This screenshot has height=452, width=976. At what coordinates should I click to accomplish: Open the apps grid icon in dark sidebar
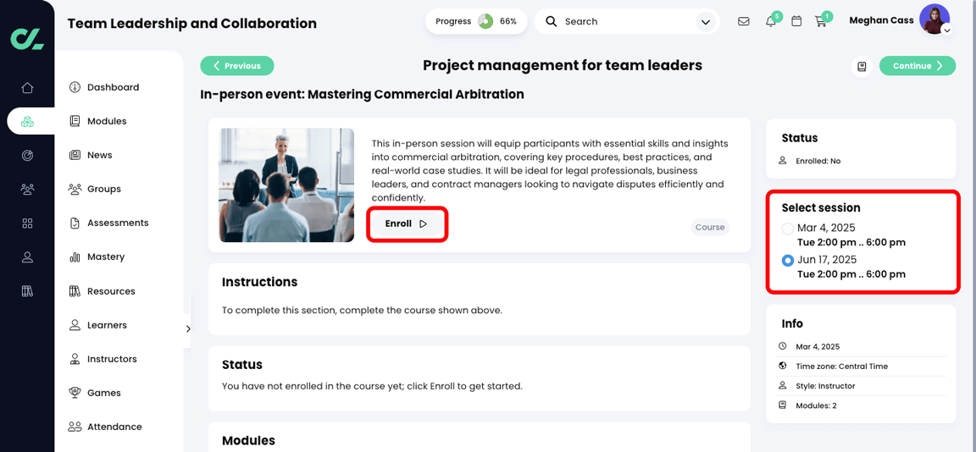pos(27,223)
